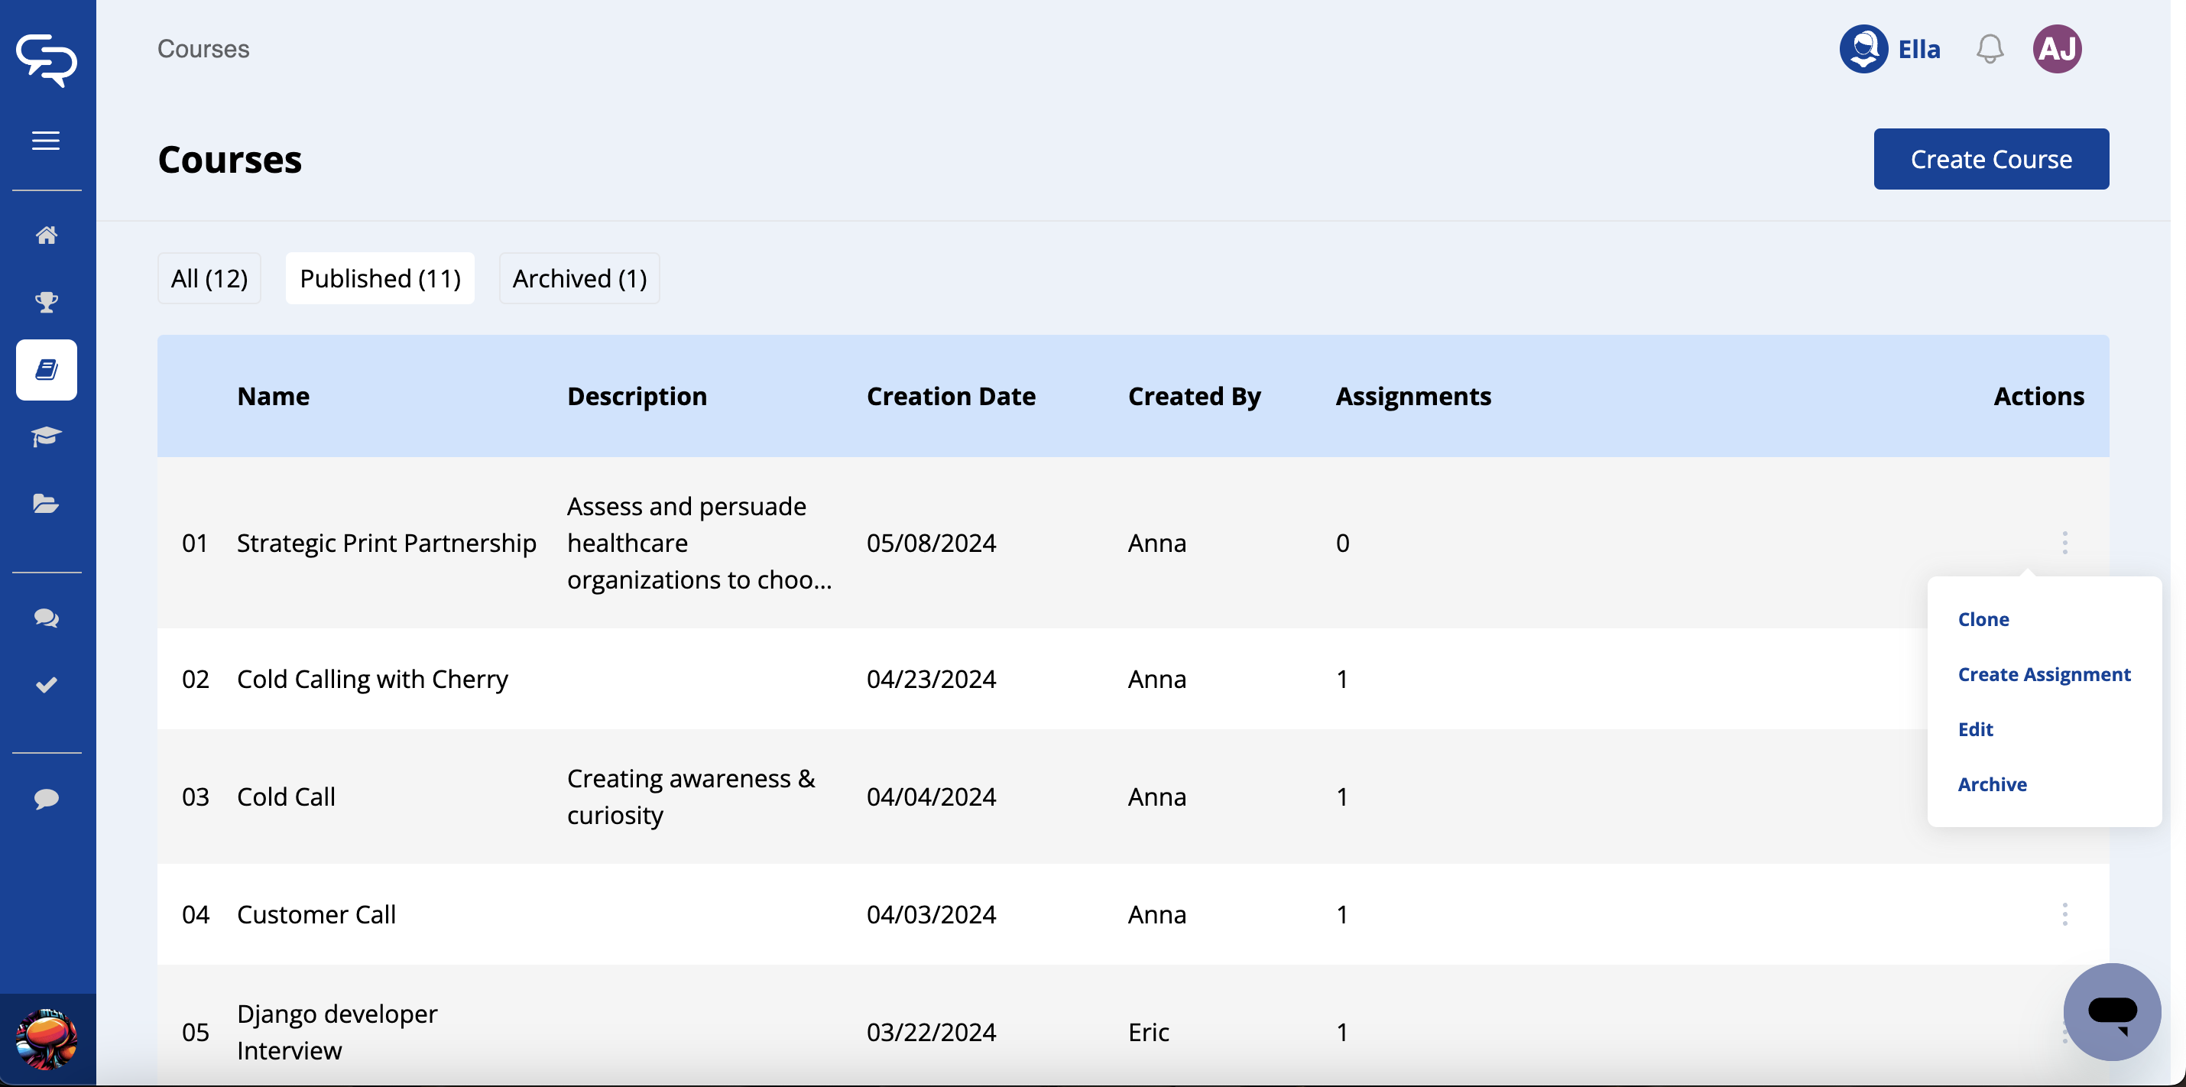
Task: Click the Create Course button
Action: tap(1990, 159)
